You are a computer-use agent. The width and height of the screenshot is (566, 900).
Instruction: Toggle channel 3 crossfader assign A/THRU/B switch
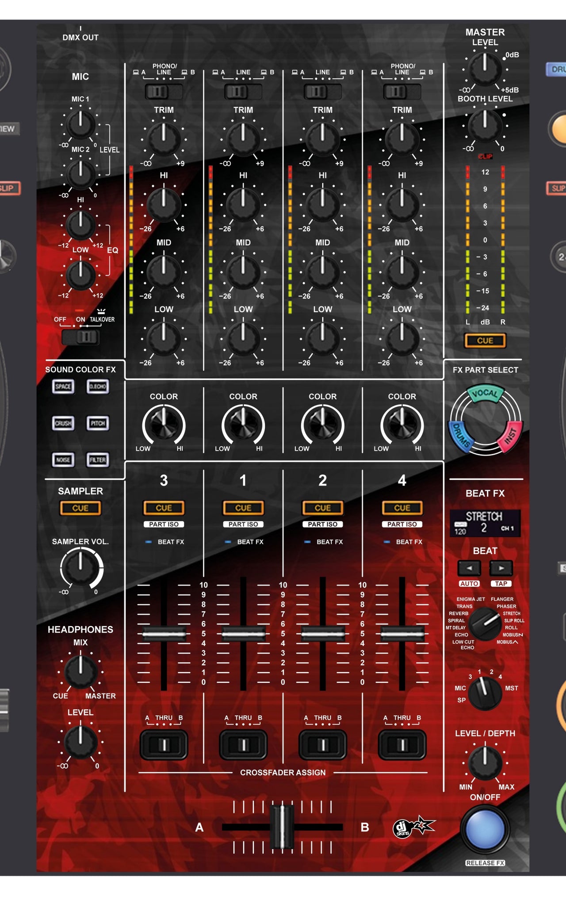pos(164,745)
